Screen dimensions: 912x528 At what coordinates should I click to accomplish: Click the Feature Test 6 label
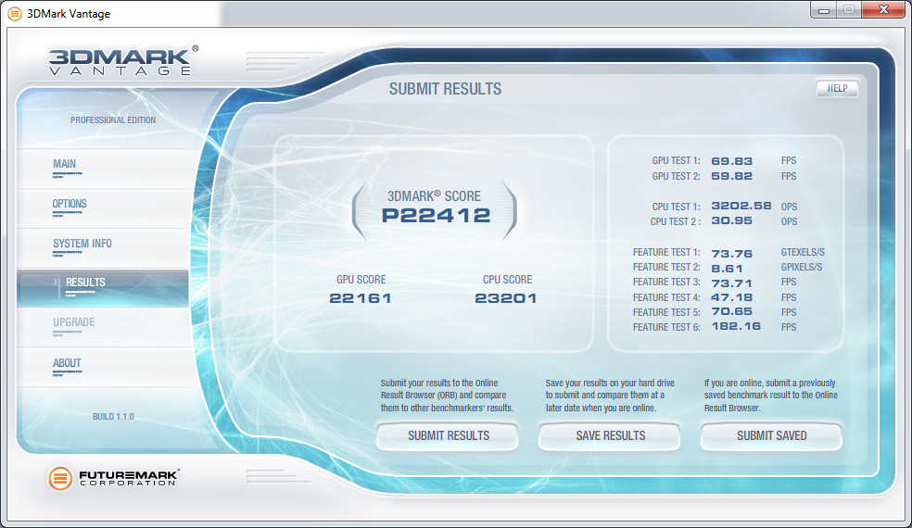click(666, 327)
